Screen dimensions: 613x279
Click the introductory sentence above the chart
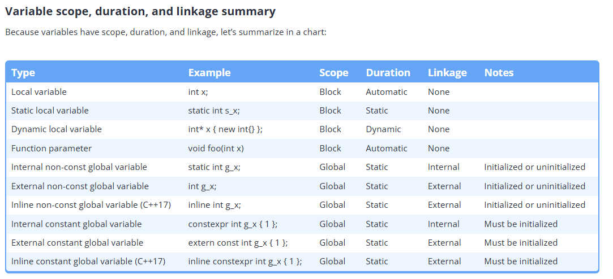pyautogui.click(x=166, y=32)
